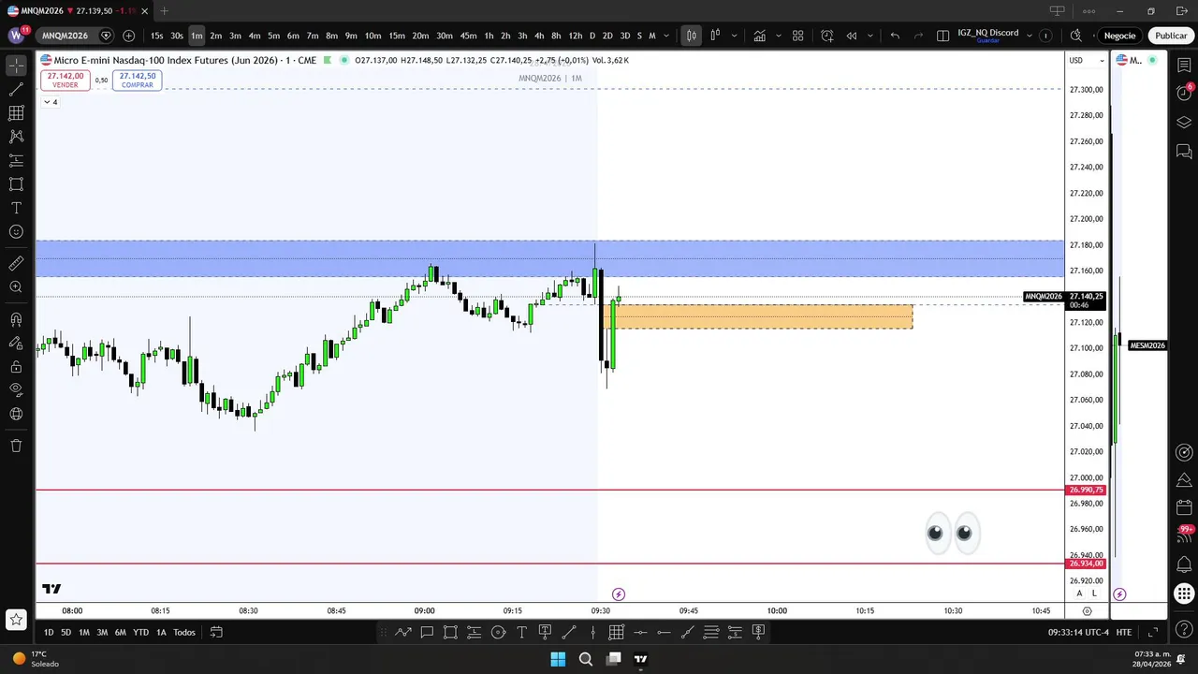Open indicator templates grid

click(x=798, y=36)
